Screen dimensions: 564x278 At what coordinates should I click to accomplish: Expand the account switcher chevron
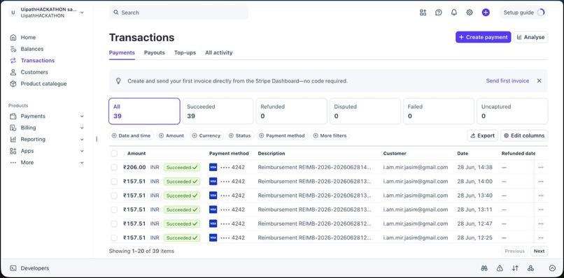point(82,13)
